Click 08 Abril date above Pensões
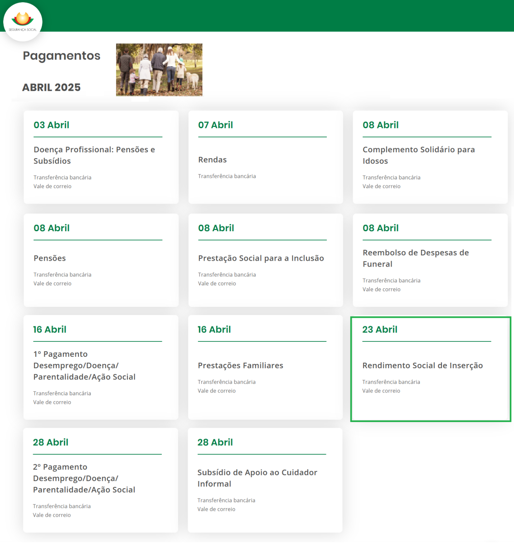This screenshot has height=544, width=514. [51, 228]
